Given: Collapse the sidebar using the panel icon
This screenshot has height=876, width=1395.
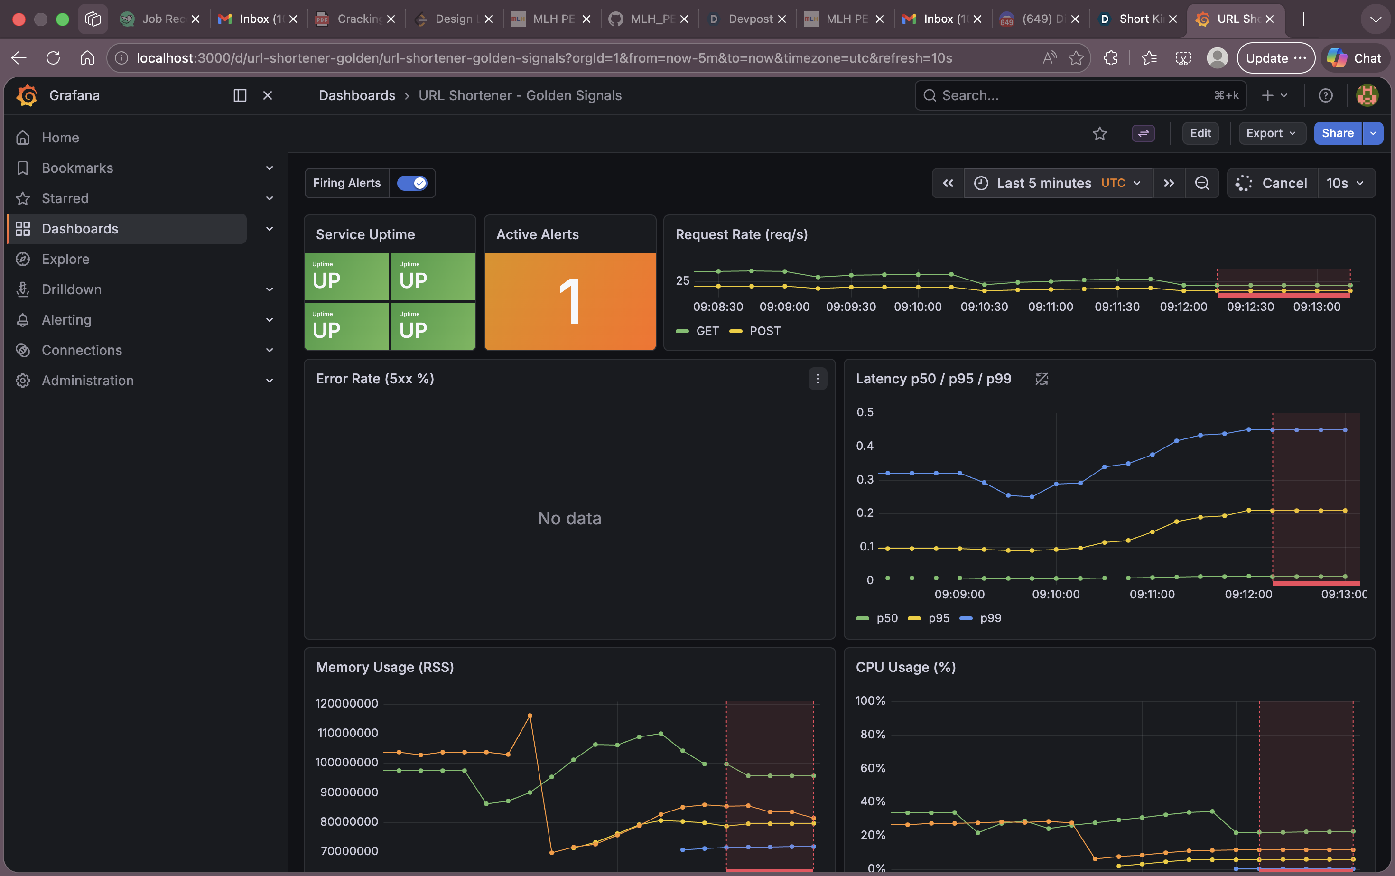Looking at the screenshot, I should tap(239, 95).
